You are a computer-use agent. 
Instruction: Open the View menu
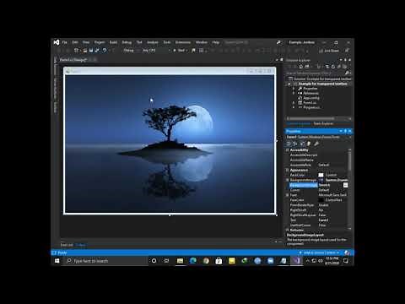click(x=86, y=42)
